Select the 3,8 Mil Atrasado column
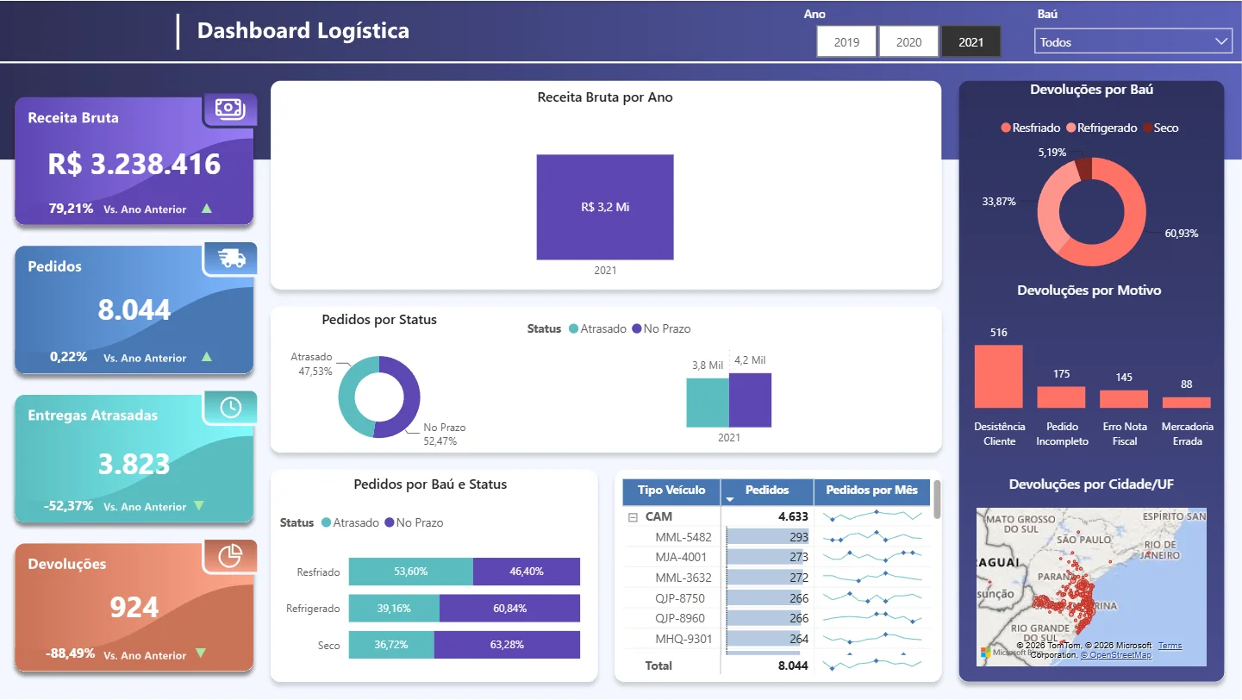The width and height of the screenshot is (1242, 700). pyautogui.click(x=708, y=402)
